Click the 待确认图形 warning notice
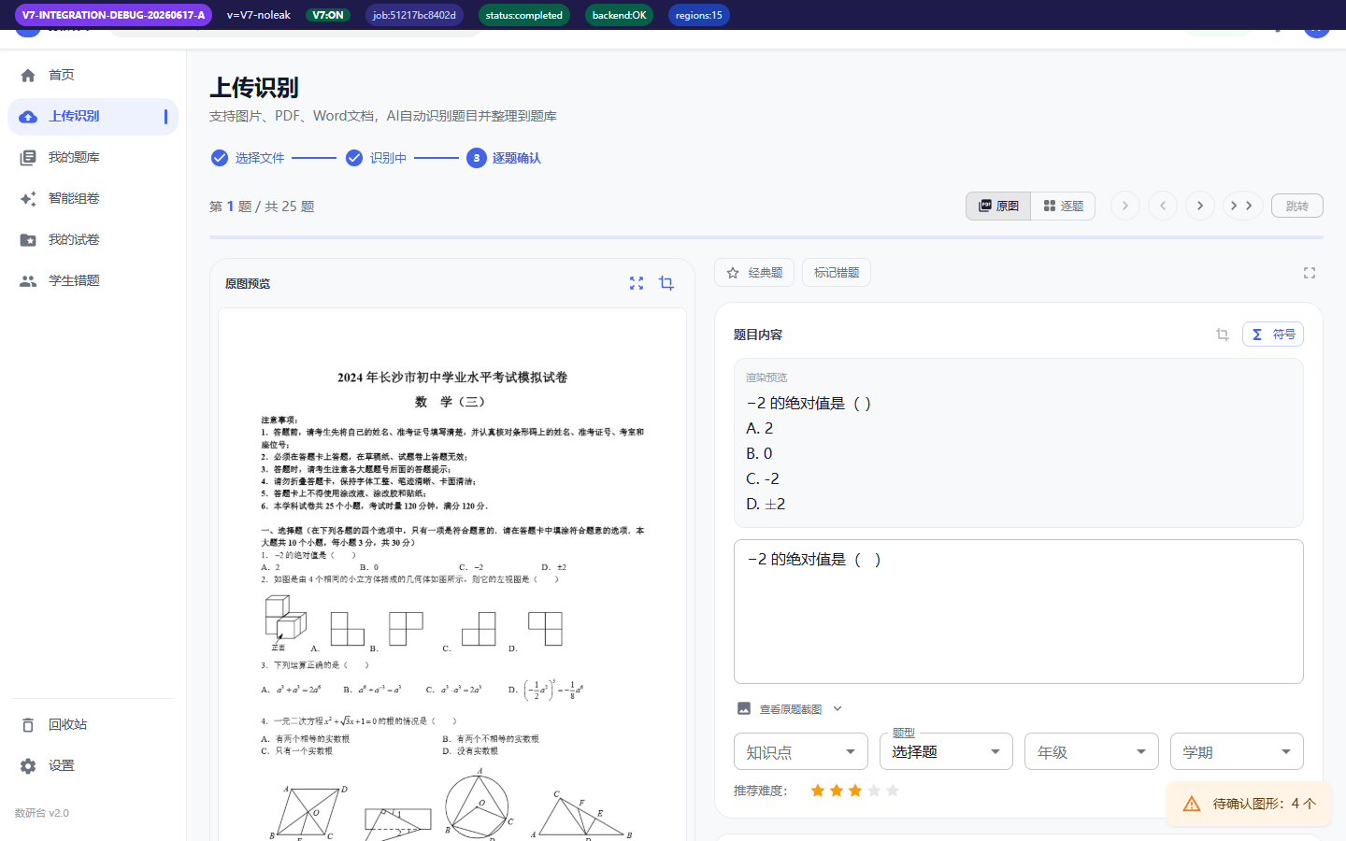The width and height of the screenshot is (1346, 841). 1249,804
